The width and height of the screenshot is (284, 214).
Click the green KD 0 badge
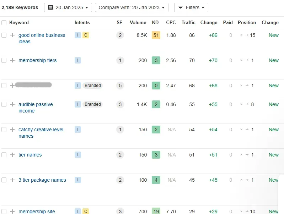(156, 86)
